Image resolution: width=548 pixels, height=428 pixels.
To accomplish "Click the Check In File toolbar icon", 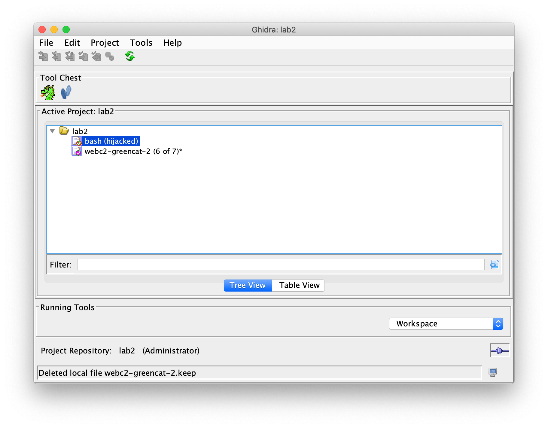I will [83, 56].
